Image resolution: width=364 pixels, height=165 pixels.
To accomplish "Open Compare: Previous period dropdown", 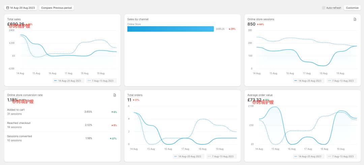I will (x=56, y=8).
